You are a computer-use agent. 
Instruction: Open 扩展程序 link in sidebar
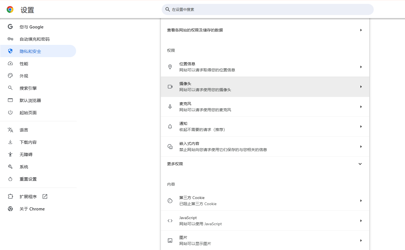[38, 196]
